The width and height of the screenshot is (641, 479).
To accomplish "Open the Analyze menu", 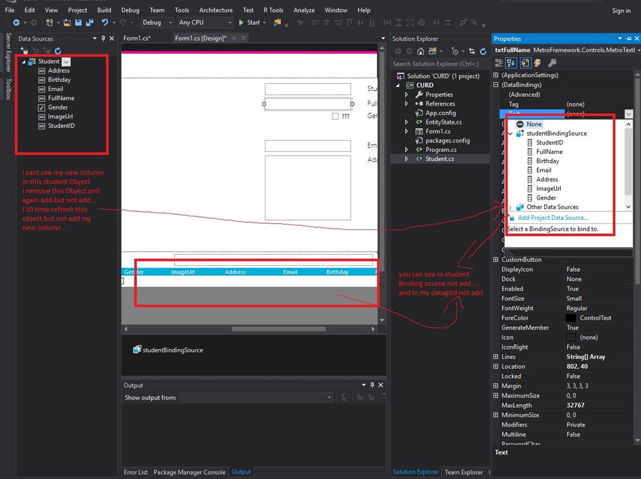I will tap(304, 10).
